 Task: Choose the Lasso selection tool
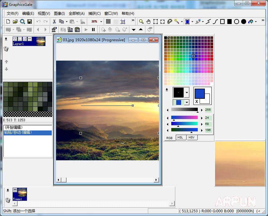pyautogui.click(x=169, y=22)
